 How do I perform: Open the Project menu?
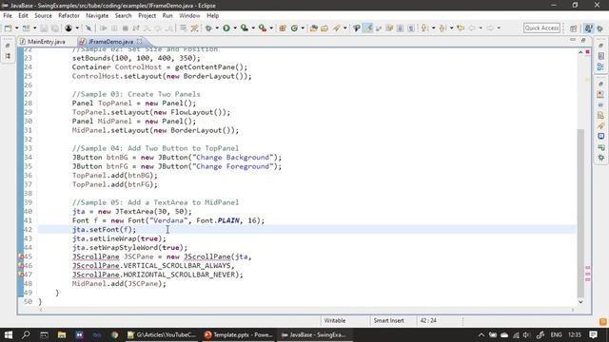click(x=147, y=15)
